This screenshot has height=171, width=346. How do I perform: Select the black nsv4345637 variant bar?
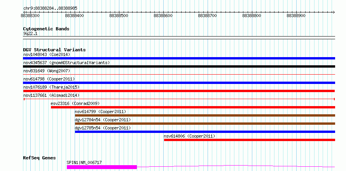coord(179,66)
